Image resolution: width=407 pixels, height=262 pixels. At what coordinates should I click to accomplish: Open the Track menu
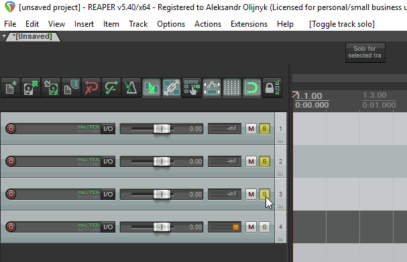click(138, 24)
